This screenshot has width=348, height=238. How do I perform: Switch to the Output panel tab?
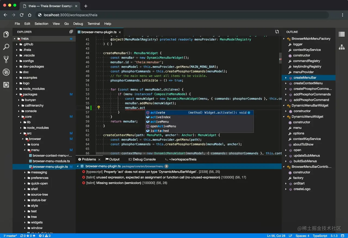click(x=112, y=160)
